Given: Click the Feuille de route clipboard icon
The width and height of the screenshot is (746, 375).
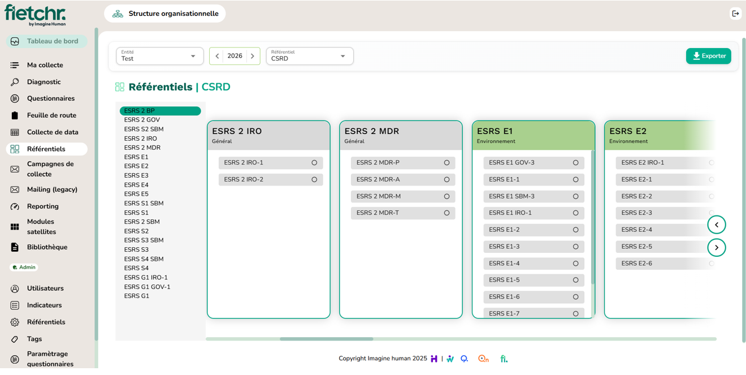Looking at the screenshot, I should [x=15, y=115].
